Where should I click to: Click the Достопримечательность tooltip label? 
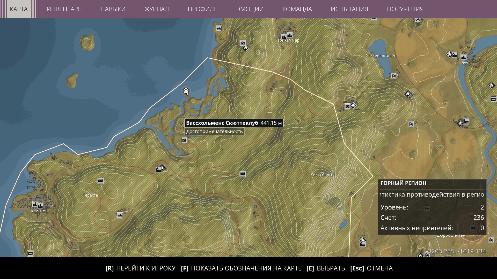point(215,131)
